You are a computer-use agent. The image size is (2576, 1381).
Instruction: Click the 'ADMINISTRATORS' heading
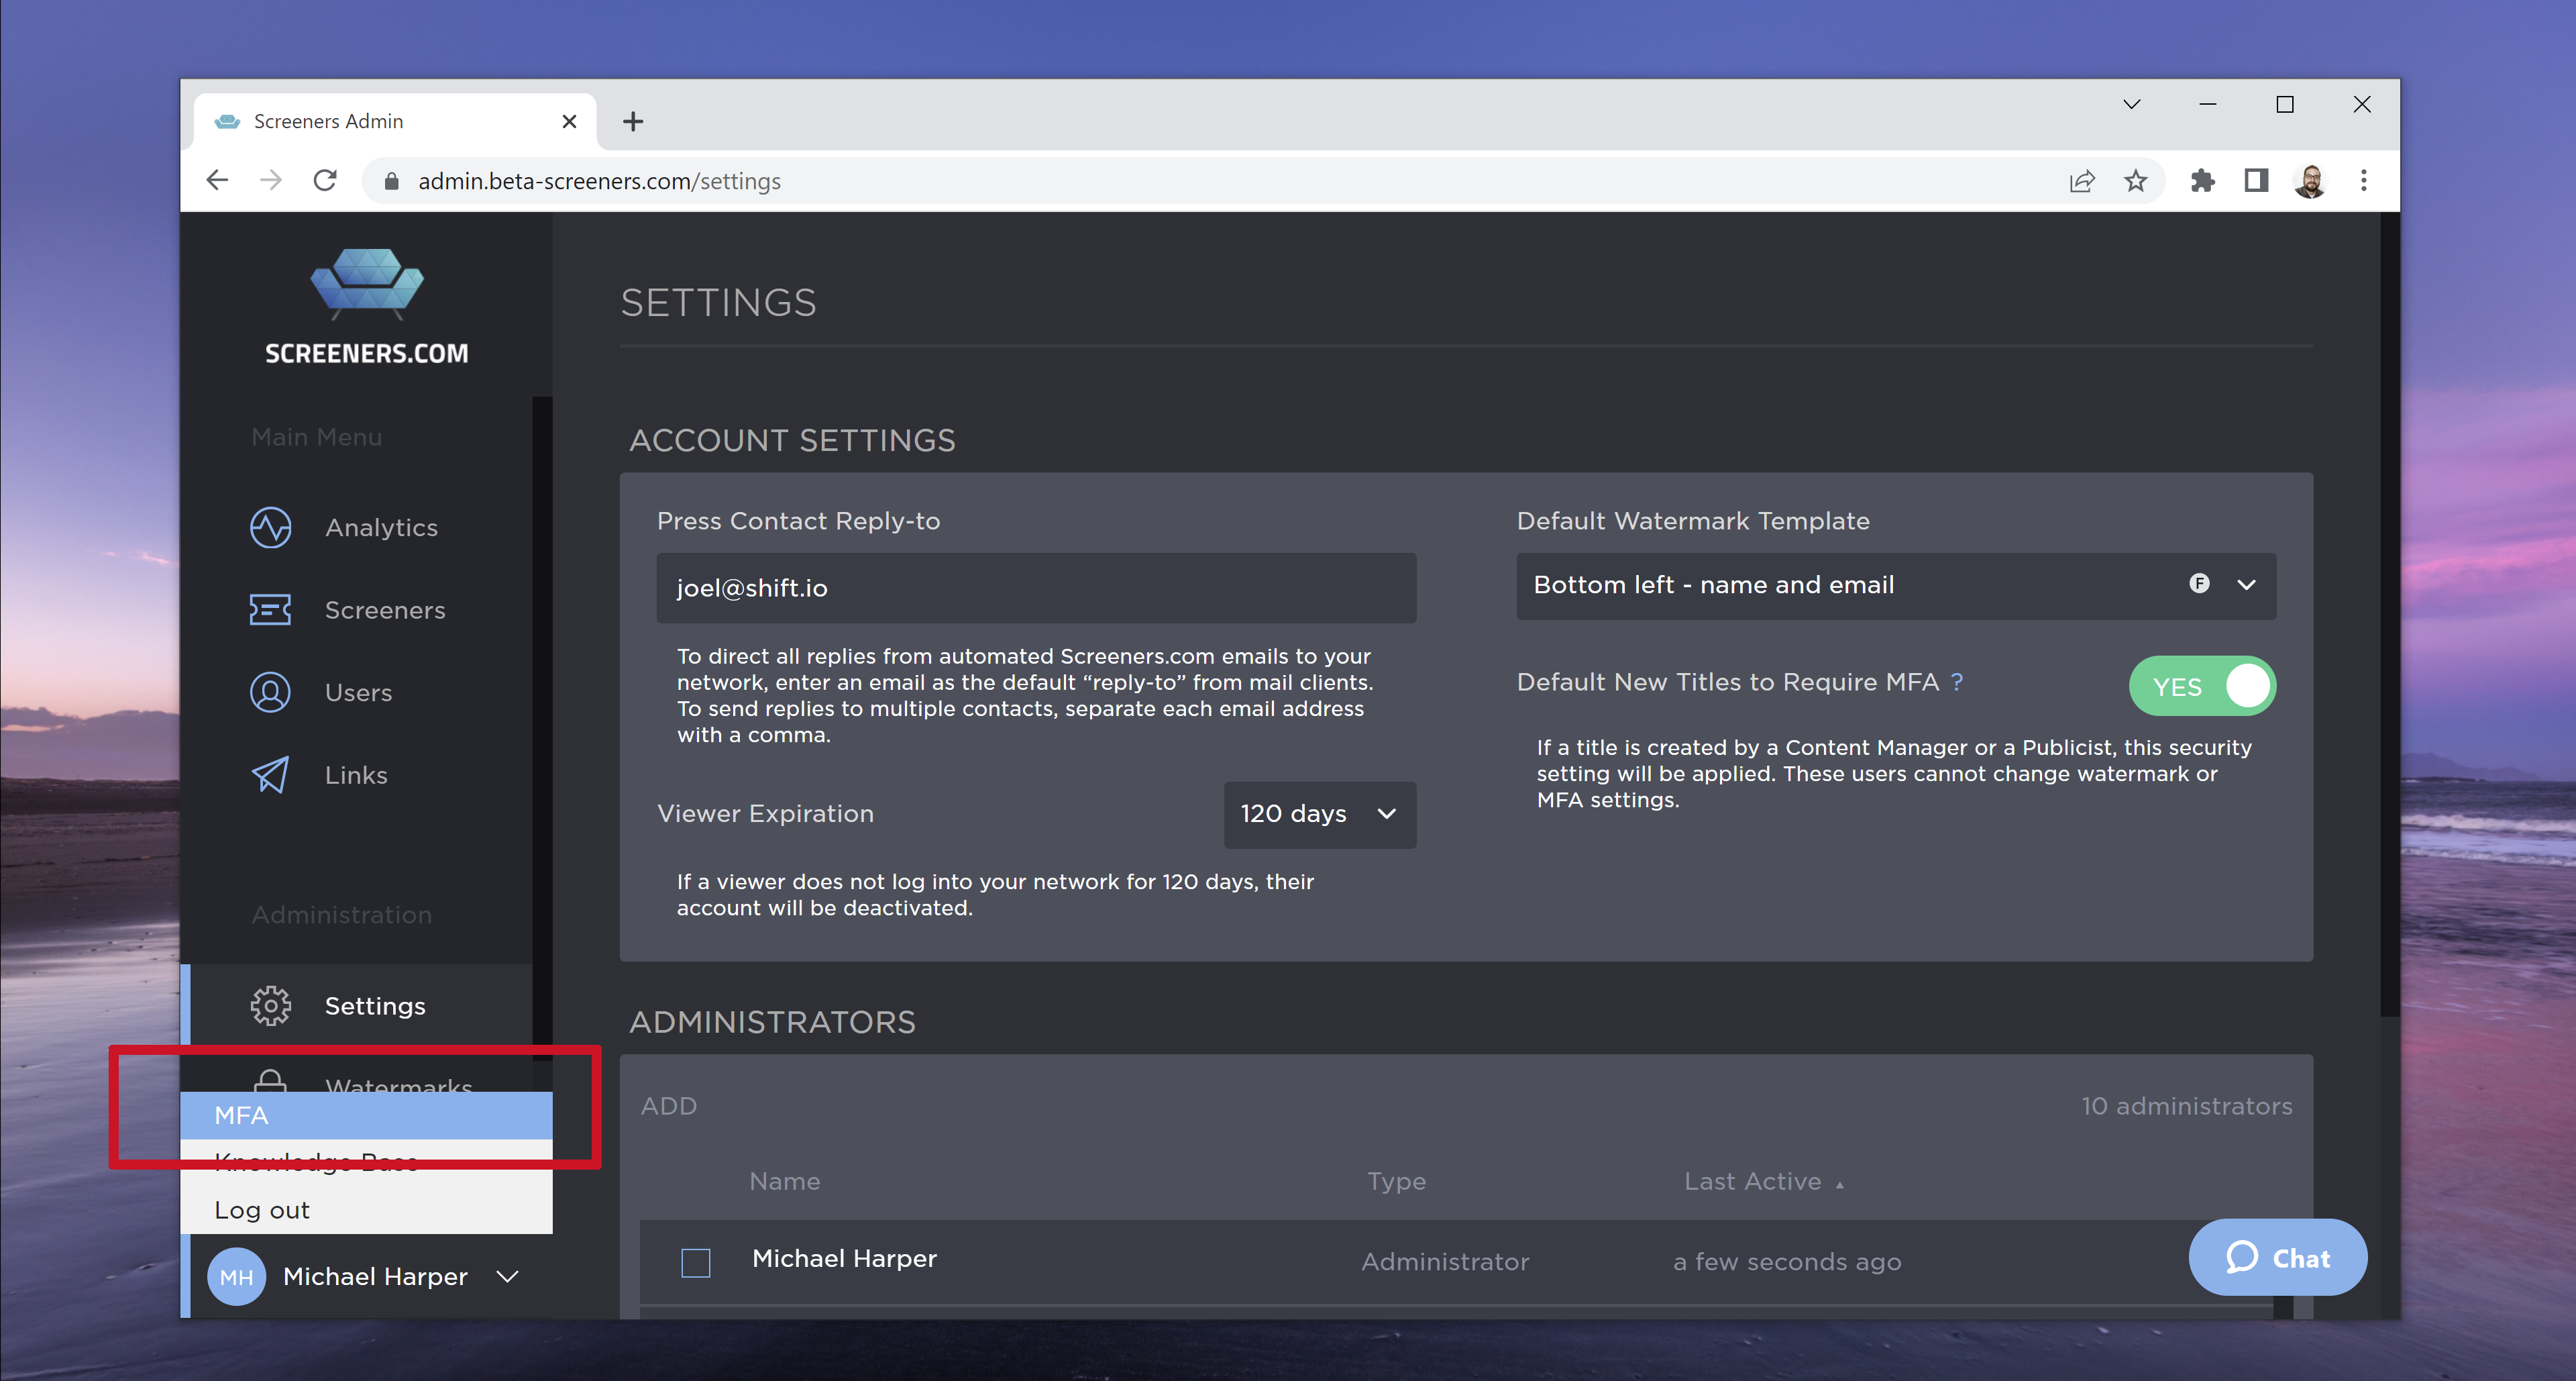point(772,1023)
